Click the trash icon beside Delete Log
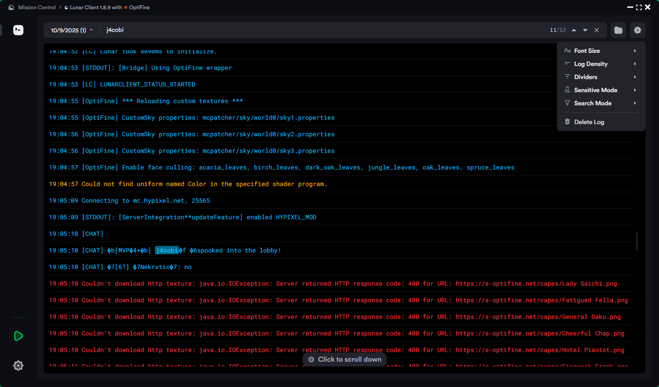Image resolution: width=659 pixels, height=387 pixels. [x=567, y=122]
